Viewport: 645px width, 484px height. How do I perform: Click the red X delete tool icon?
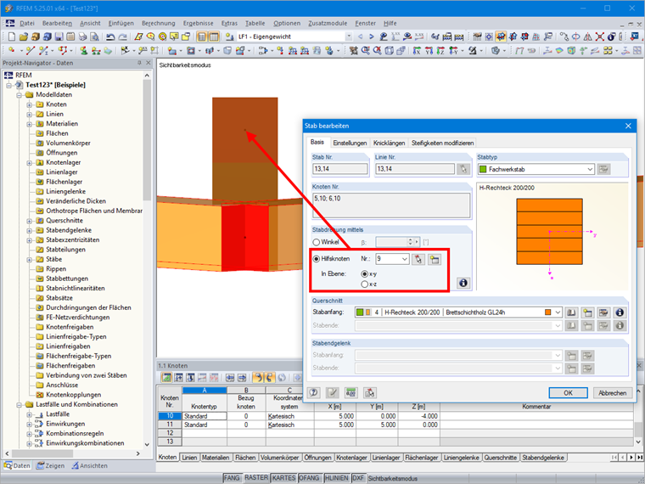pyautogui.click(x=600, y=37)
